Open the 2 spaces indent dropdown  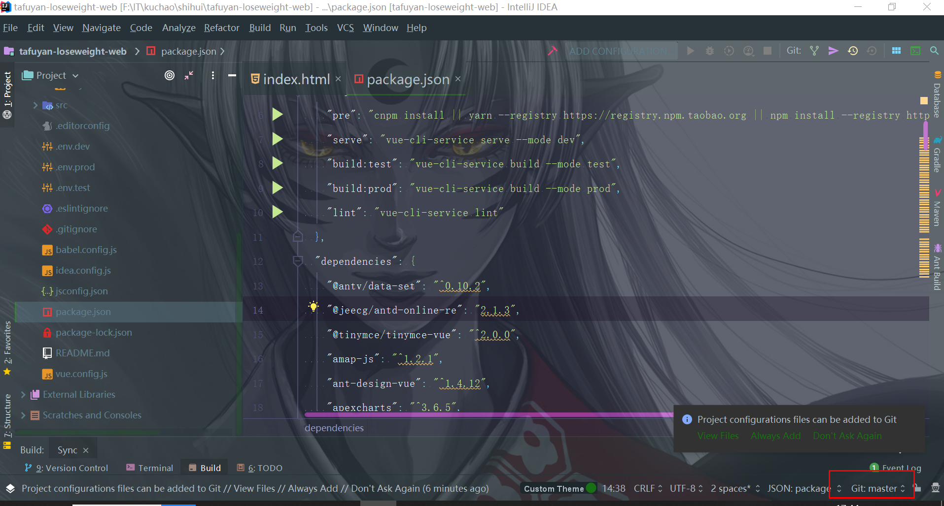point(735,488)
